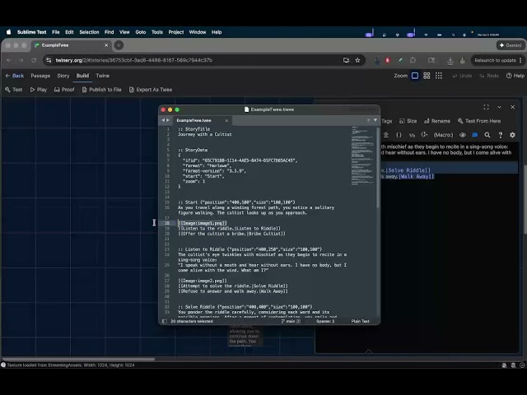Open the Tools menu
Image resolution: width=527 pixels, height=395 pixels.
coord(157,32)
